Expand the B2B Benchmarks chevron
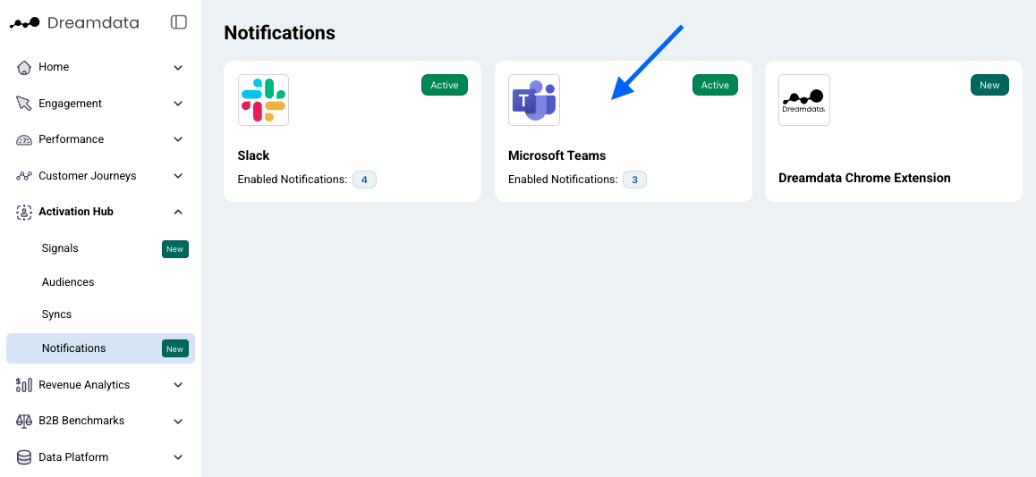 click(178, 421)
